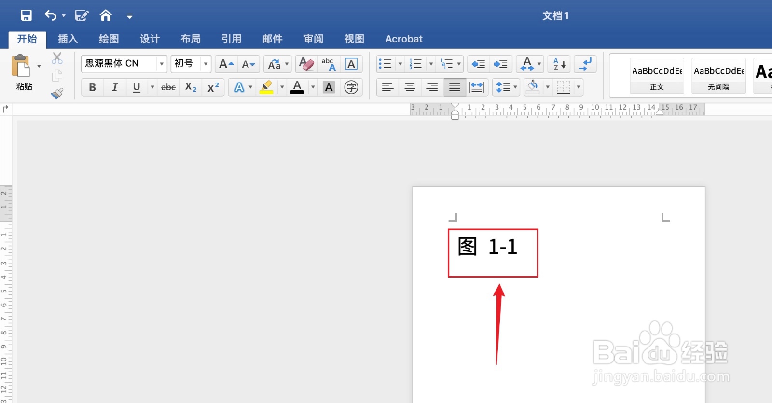The width and height of the screenshot is (772, 403).
Task: Open the font name dropdown
Action: (162, 64)
